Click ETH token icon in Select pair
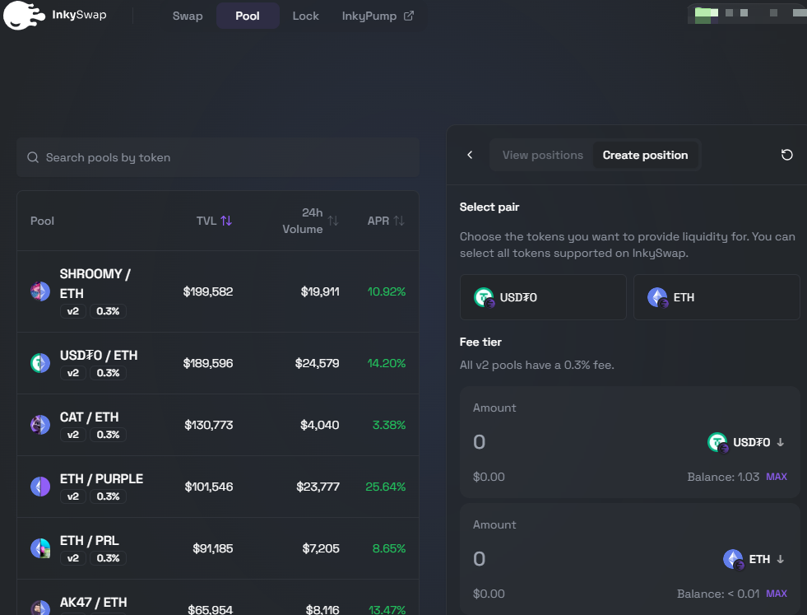Viewport: 807px width, 615px height. [658, 297]
